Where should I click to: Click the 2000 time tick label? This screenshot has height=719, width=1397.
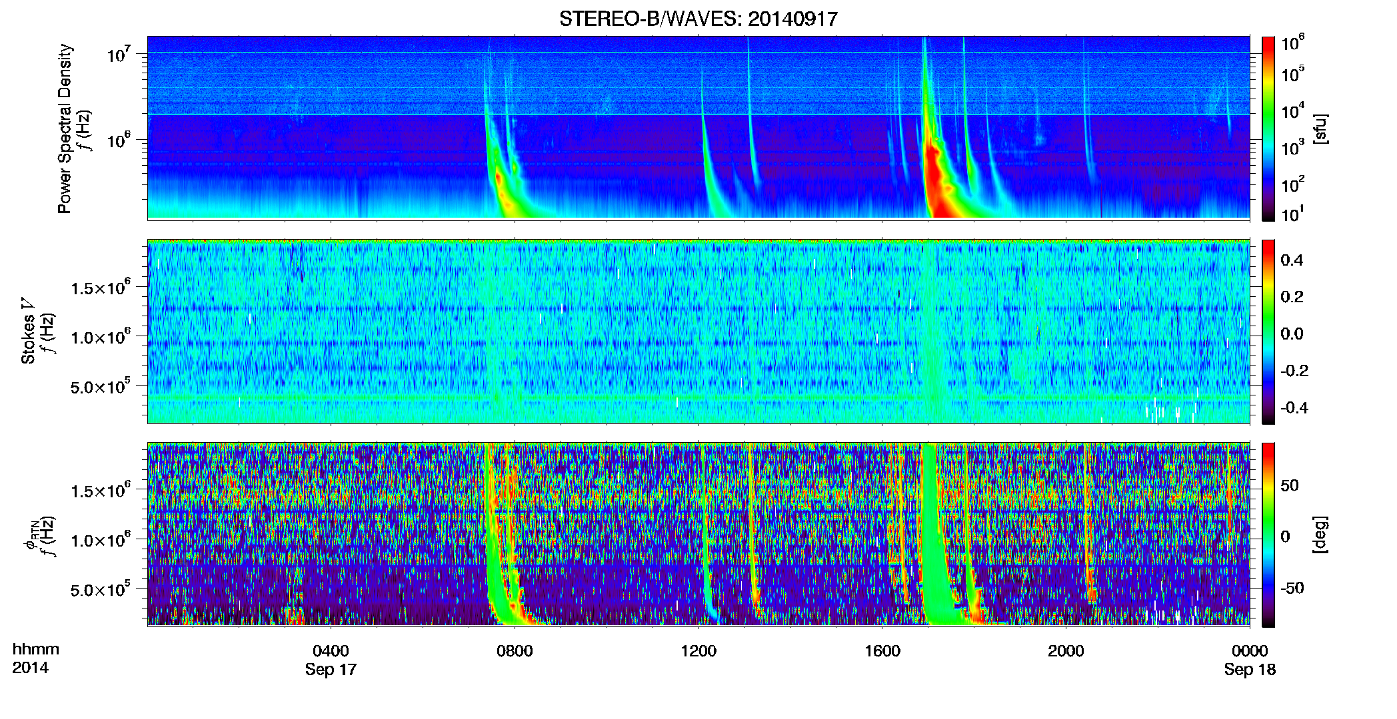(x=1066, y=651)
